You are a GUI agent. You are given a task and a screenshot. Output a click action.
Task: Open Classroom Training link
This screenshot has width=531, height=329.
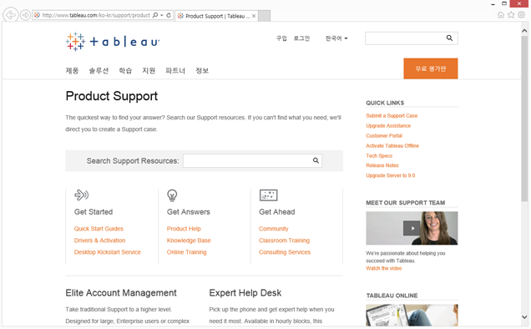pos(284,240)
